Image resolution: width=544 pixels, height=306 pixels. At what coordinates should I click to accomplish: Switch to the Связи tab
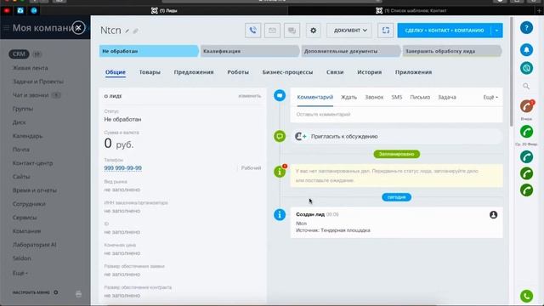point(335,72)
